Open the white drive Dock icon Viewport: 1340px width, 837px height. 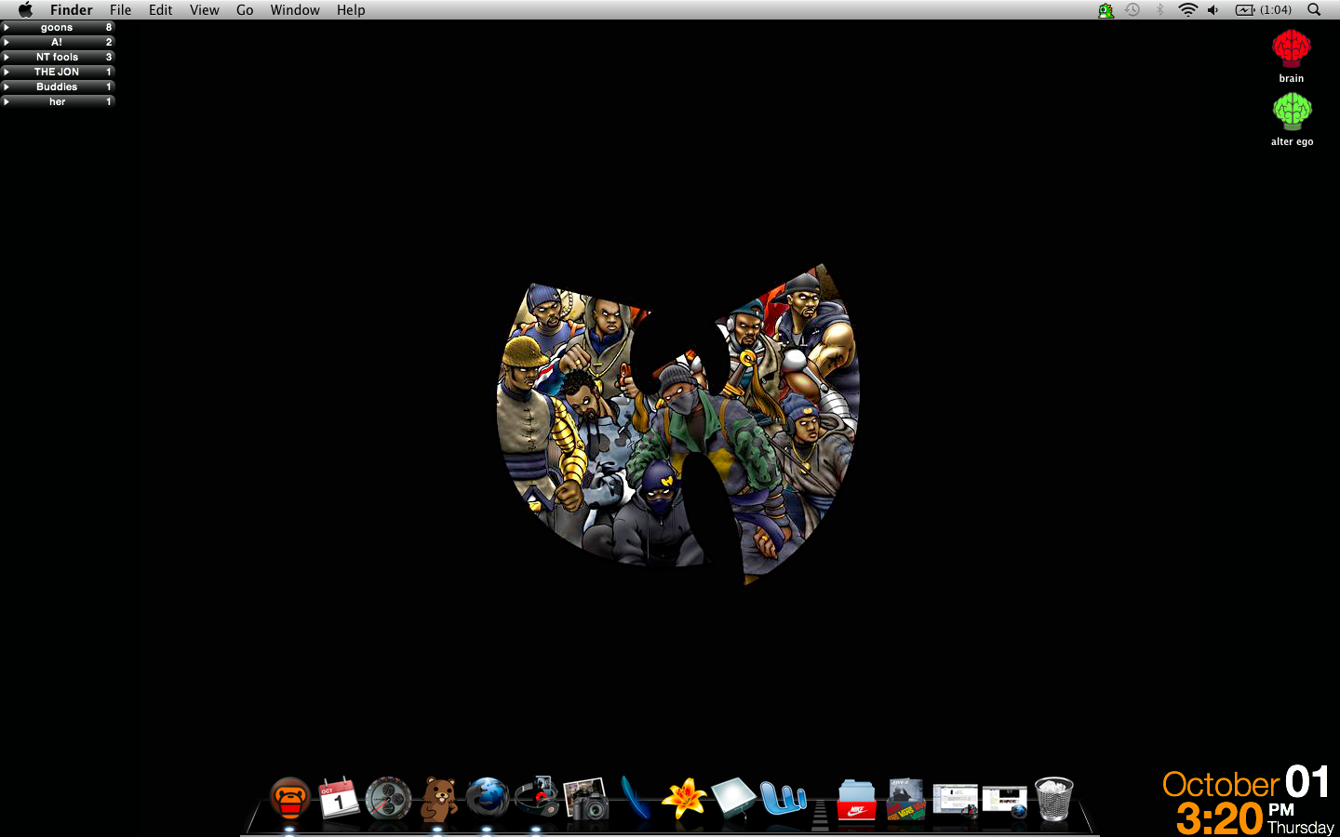click(x=733, y=798)
